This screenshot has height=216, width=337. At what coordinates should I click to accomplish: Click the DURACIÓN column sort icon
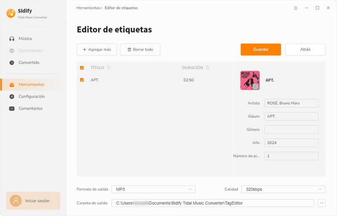(207, 68)
